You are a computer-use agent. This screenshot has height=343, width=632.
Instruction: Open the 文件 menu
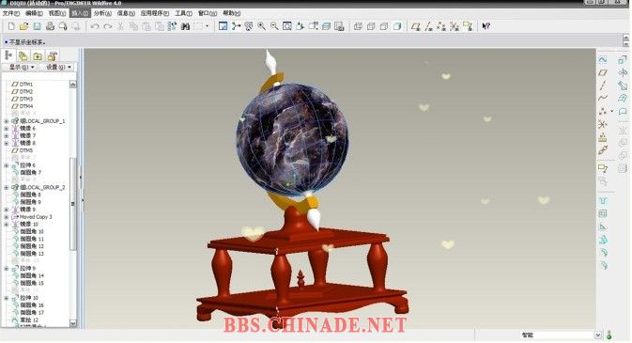[10, 13]
